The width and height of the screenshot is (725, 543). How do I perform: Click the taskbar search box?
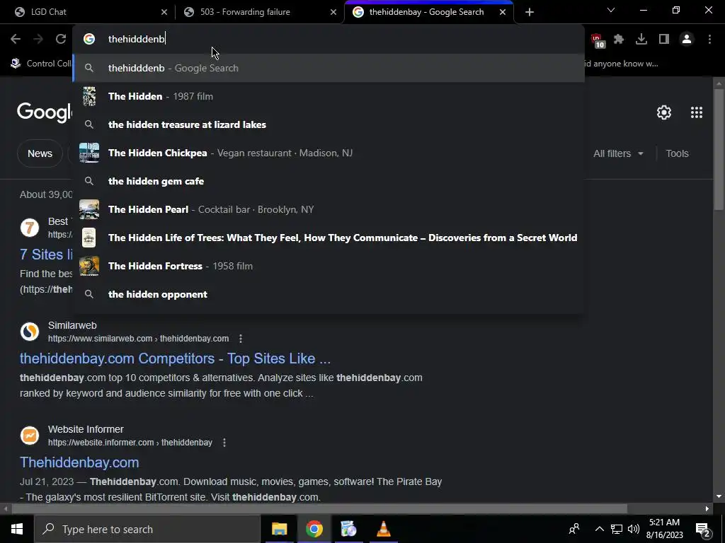[x=147, y=529]
